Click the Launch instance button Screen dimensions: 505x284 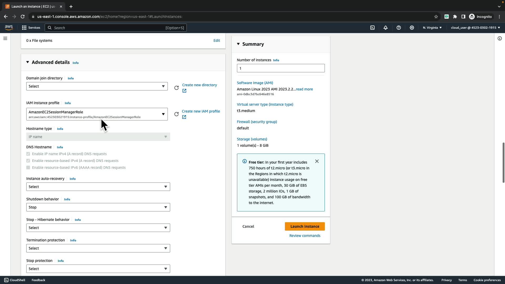(x=305, y=226)
